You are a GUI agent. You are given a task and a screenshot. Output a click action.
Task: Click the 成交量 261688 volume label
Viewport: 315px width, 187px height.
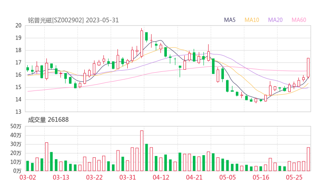pos(48,120)
